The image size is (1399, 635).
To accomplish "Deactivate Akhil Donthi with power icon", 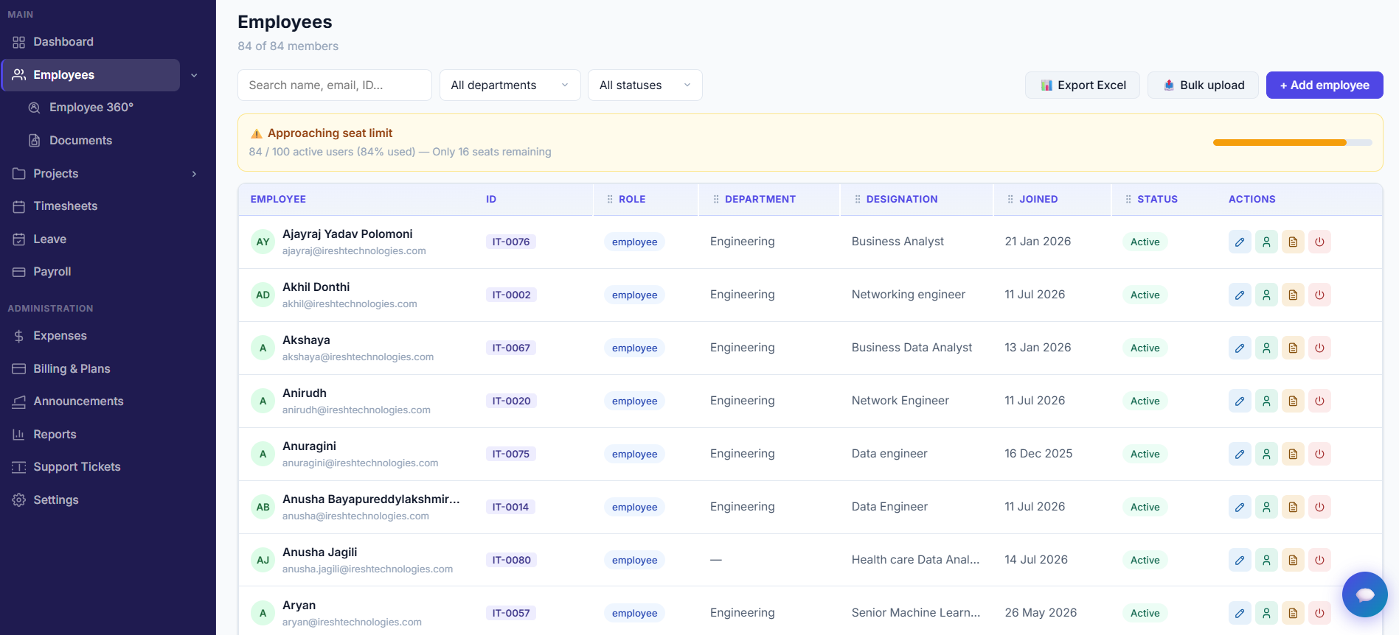I will point(1319,295).
